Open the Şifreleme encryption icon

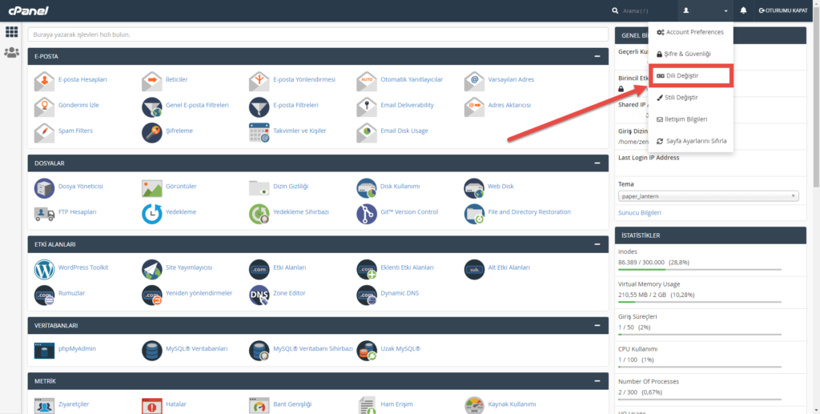pos(152,132)
